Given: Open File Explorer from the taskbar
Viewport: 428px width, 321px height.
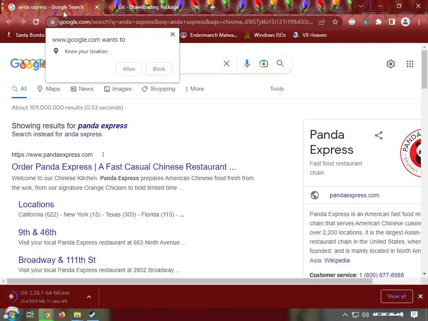Looking at the screenshot, I should pyautogui.click(x=77, y=315).
